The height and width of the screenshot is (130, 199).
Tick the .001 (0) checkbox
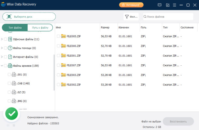9,74
